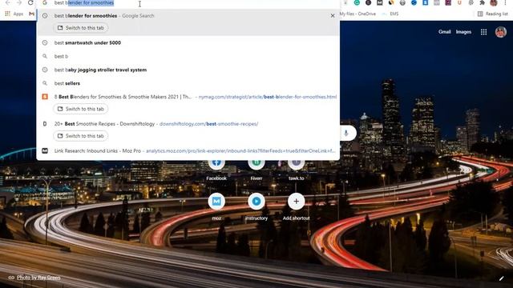
Task: Open the Reading list panel
Action: [493, 14]
